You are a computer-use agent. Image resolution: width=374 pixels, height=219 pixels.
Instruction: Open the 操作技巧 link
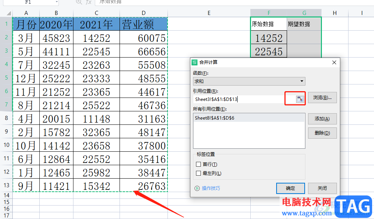pyautogui.click(x=211, y=188)
